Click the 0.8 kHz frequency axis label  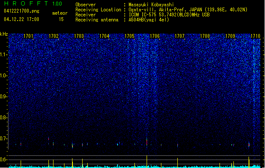click(x=3, y=118)
